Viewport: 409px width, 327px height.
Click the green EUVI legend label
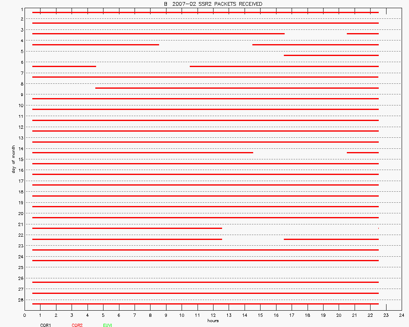tap(108, 325)
